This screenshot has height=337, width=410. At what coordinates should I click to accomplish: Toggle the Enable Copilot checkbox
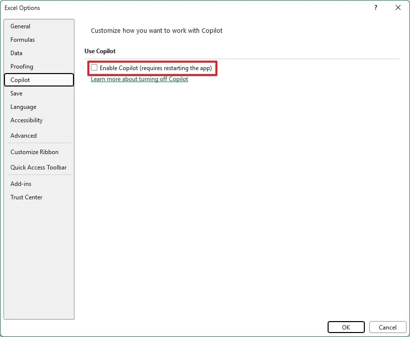94,68
